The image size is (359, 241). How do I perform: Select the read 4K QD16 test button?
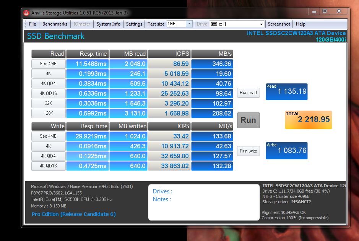click(48, 93)
